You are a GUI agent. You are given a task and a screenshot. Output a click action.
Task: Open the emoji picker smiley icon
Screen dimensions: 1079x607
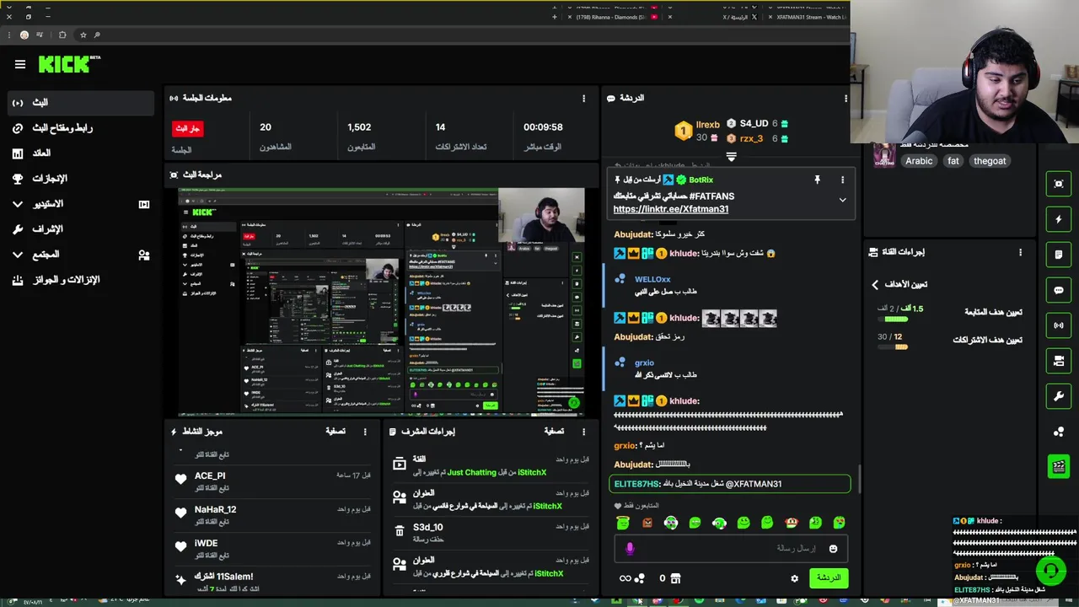(x=833, y=549)
